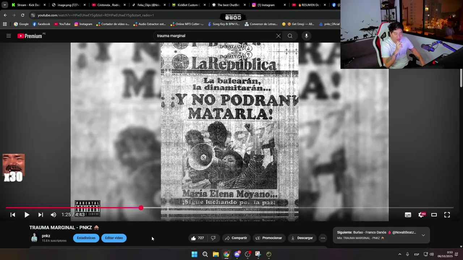Click the browser address bar URL

point(96,15)
